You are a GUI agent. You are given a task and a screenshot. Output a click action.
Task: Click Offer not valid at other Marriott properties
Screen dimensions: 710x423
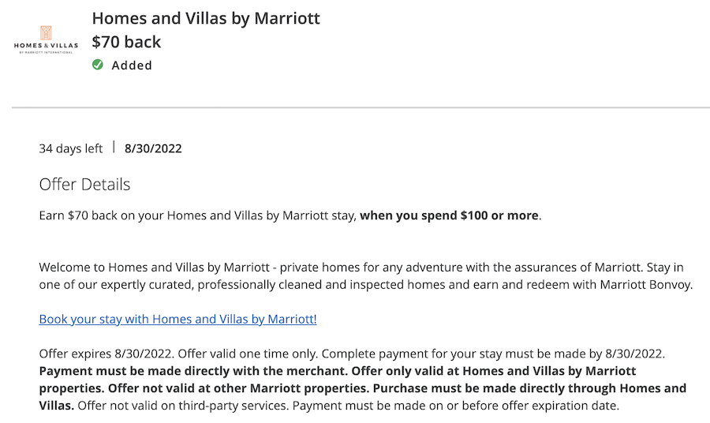point(238,388)
